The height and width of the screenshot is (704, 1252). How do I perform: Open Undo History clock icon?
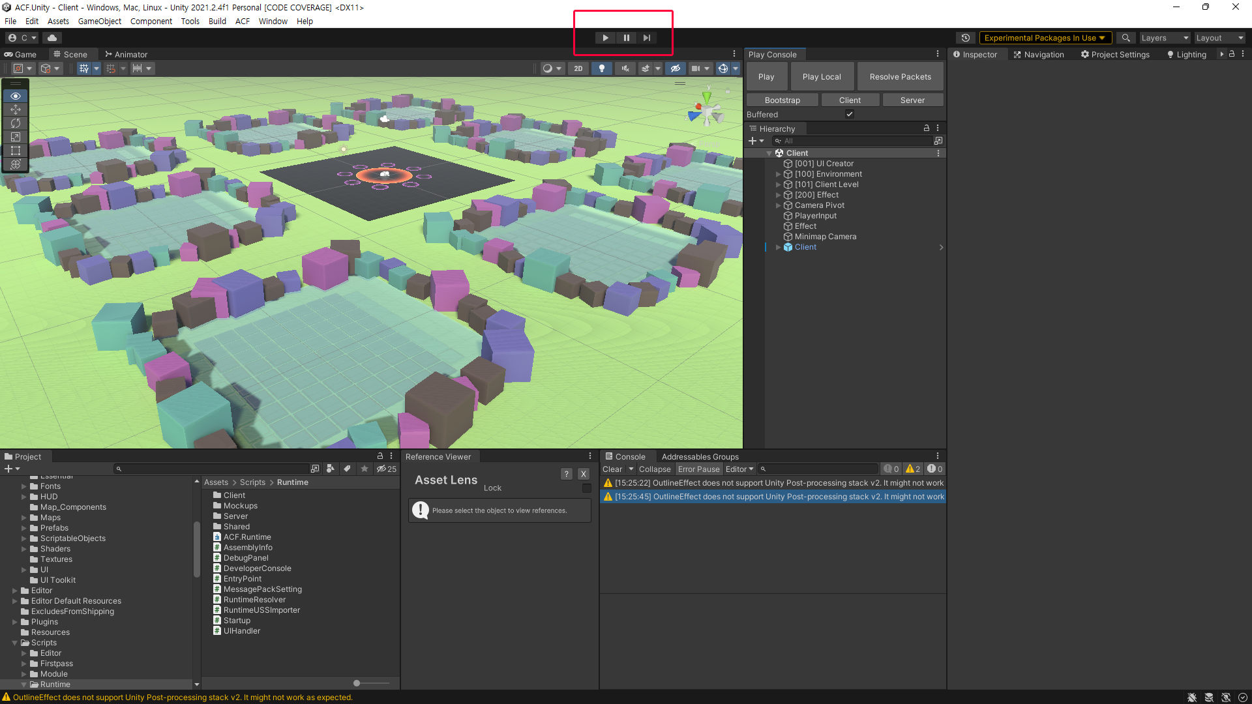tap(966, 38)
